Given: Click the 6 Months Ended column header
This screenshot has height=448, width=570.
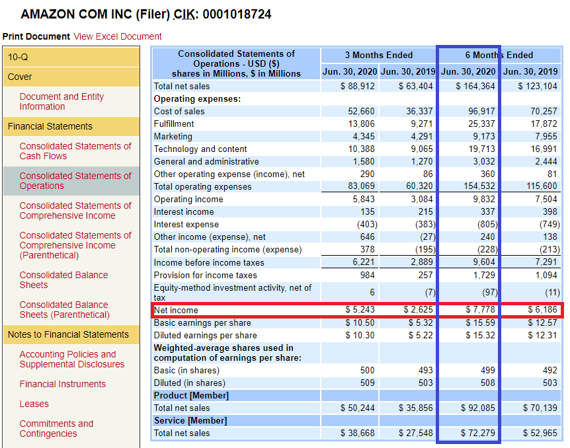Looking at the screenshot, I should coord(499,56).
